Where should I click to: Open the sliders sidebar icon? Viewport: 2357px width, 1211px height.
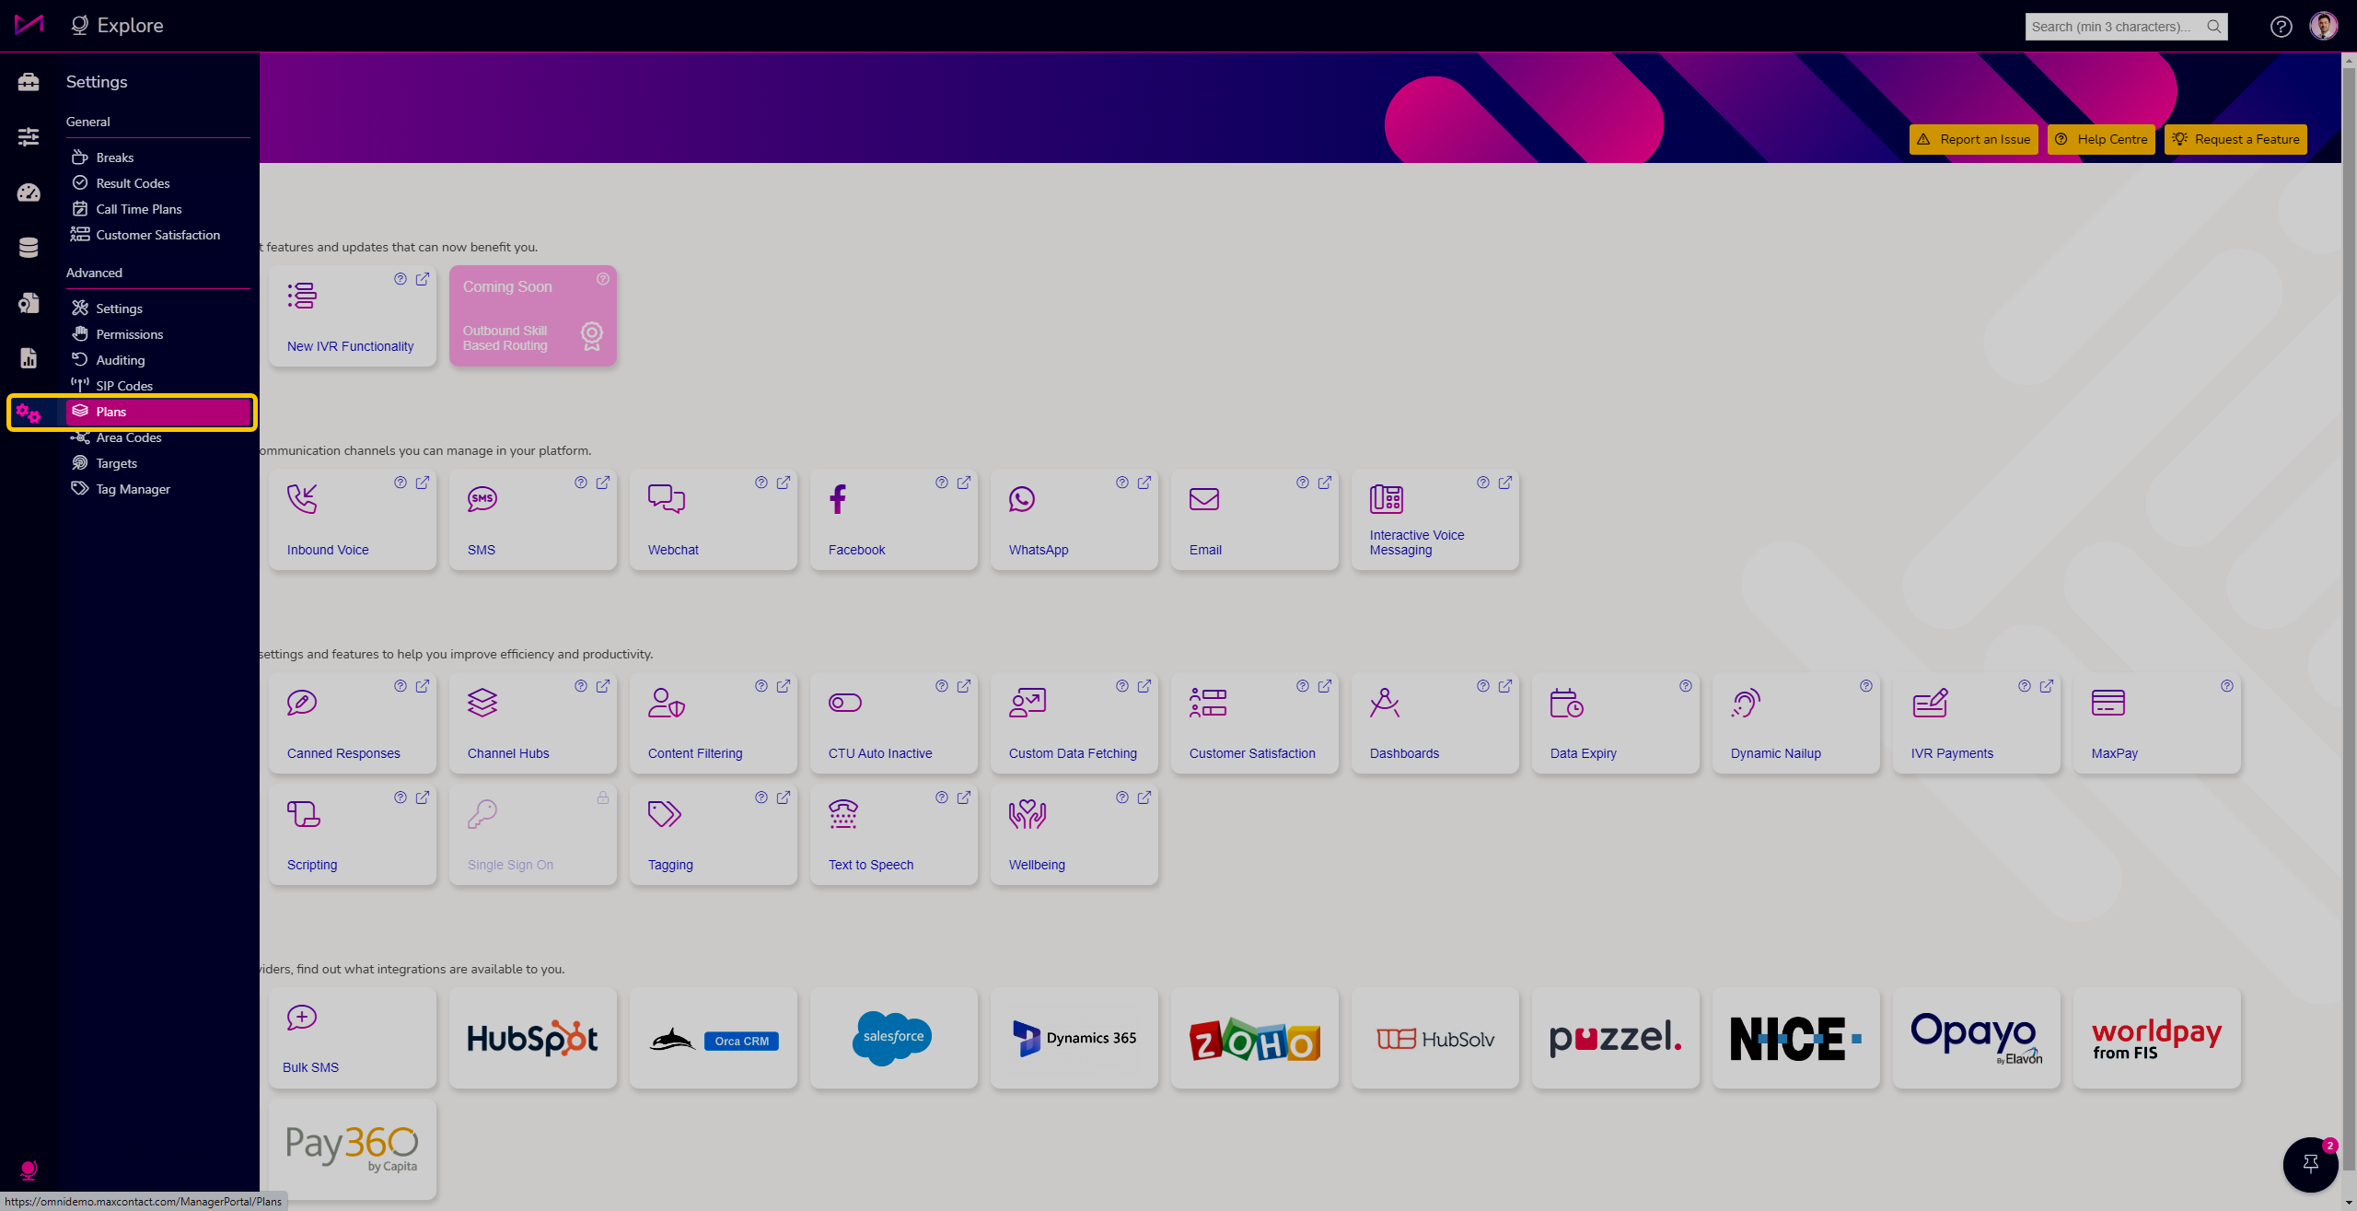(29, 137)
